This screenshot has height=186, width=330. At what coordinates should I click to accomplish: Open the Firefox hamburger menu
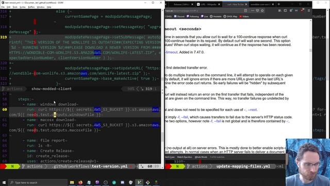click(x=309, y=10)
